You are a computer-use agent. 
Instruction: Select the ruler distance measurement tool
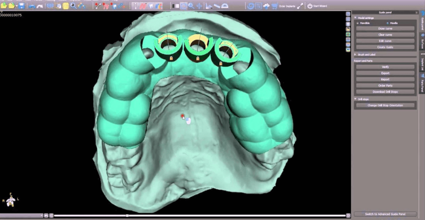pyautogui.click(x=217, y=6)
